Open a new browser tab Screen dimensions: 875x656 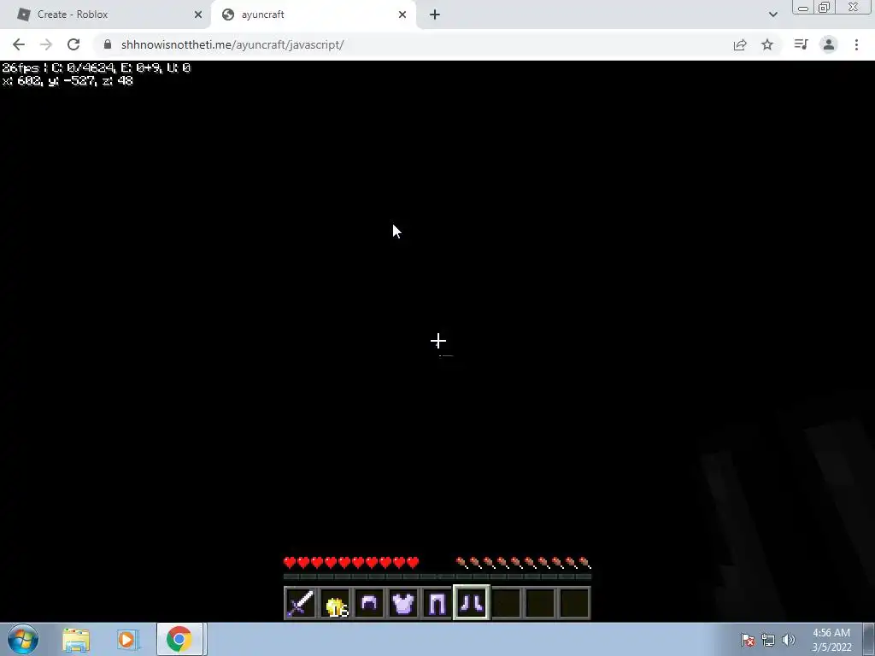pyautogui.click(x=435, y=15)
